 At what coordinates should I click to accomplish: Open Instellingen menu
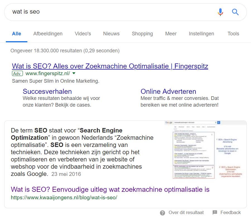click(201, 34)
